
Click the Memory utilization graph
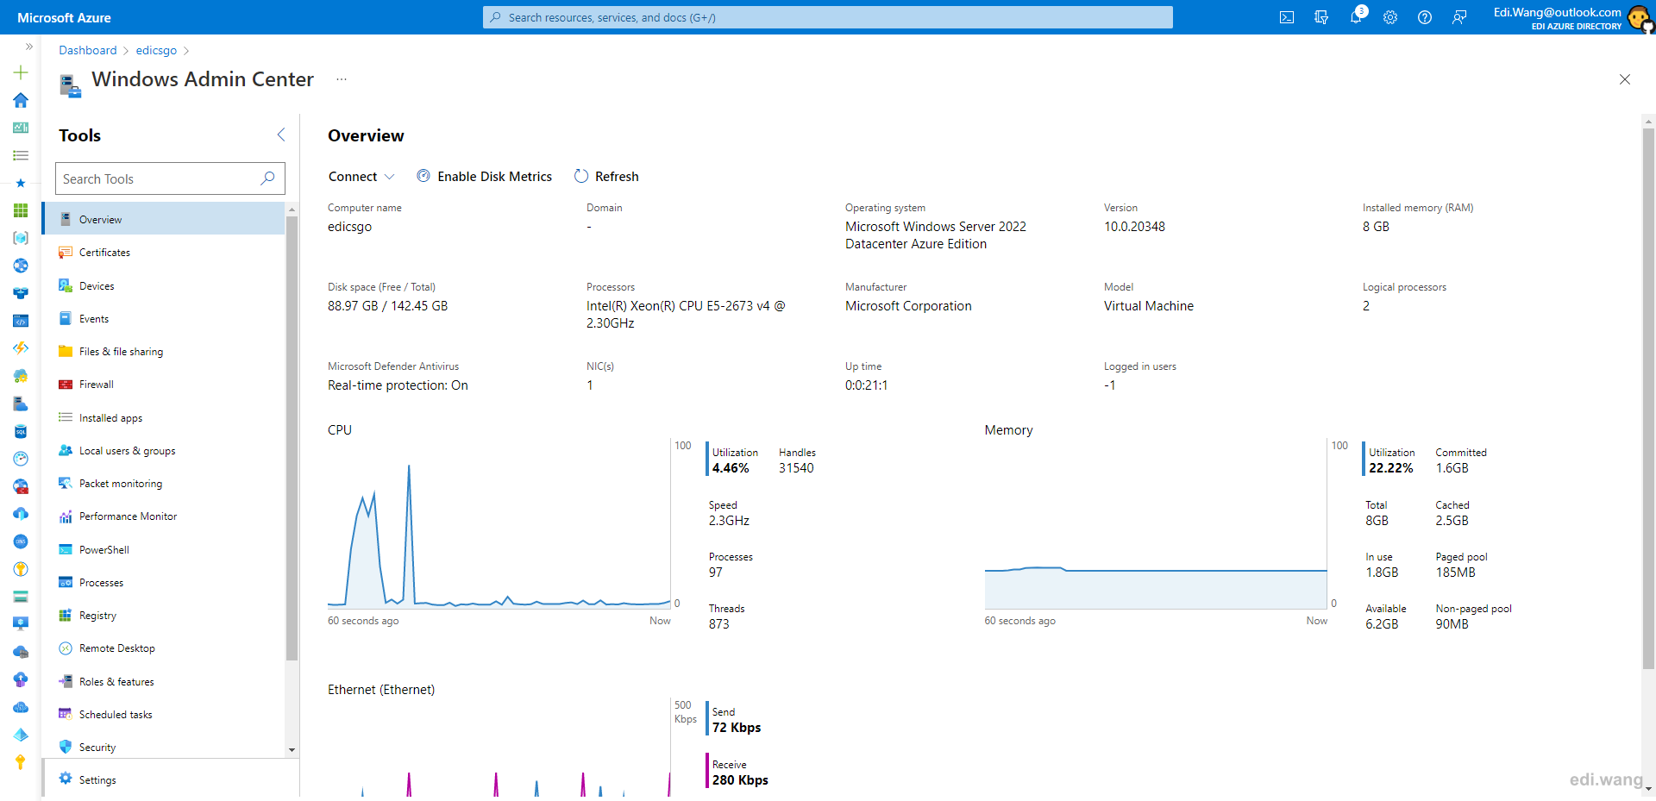coord(1156,526)
